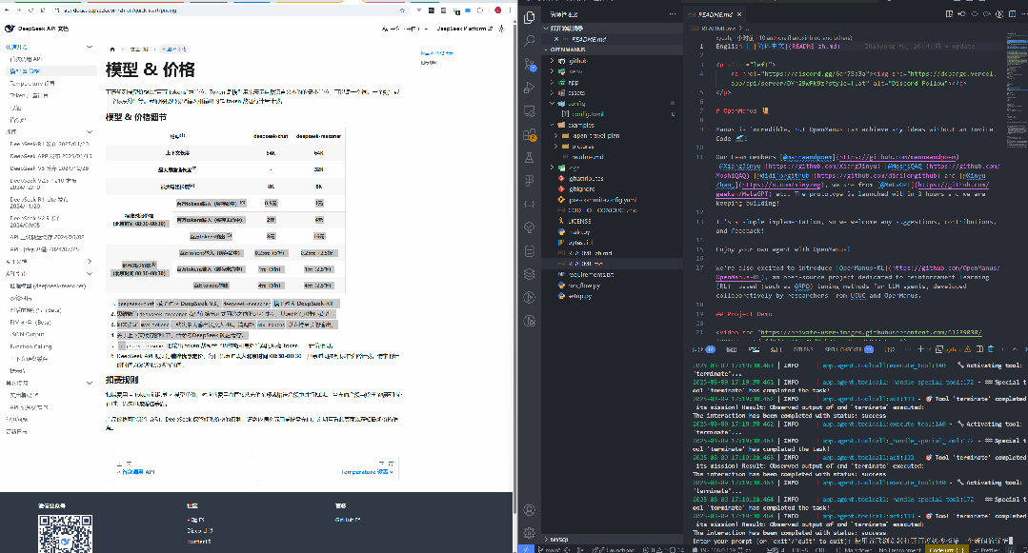
Task: Select the first problems tab with badge
Action: tap(704, 349)
